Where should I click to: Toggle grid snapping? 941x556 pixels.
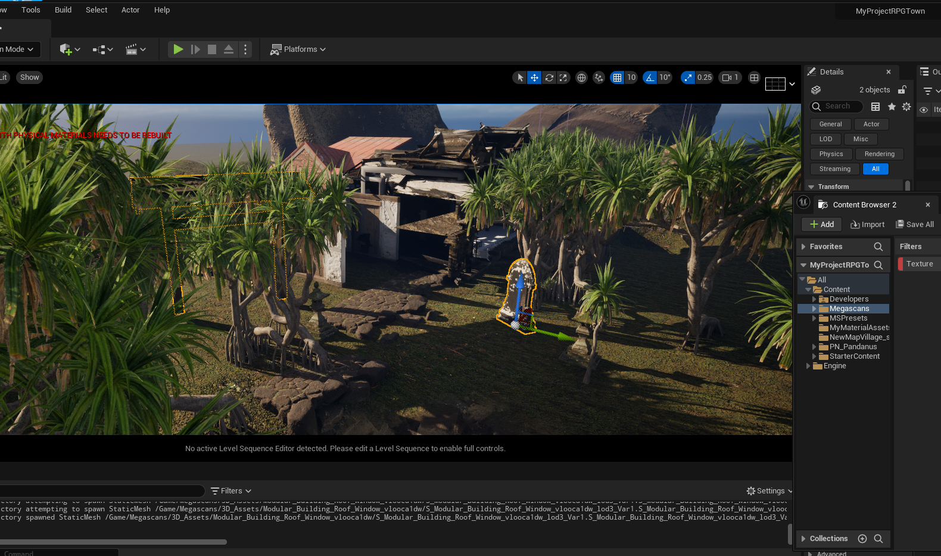tap(617, 77)
